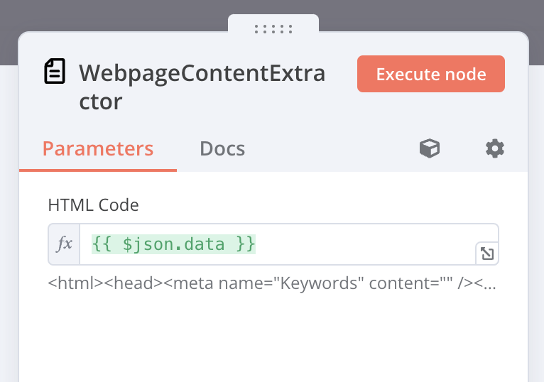The height and width of the screenshot is (382, 544).
Task: Click the cube community node icon
Action: tap(430, 148)
